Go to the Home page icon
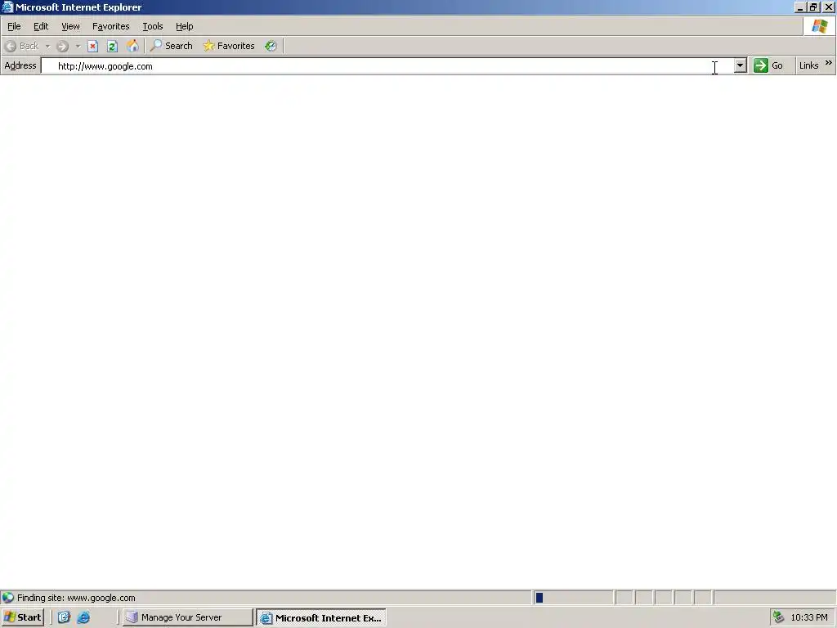 (x=132, y=46)
